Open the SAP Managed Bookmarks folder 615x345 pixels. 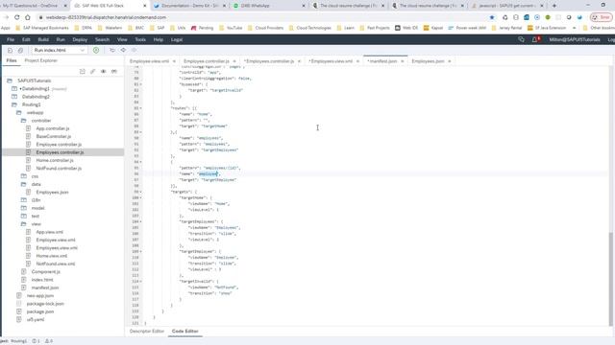[x=41, y=28]
